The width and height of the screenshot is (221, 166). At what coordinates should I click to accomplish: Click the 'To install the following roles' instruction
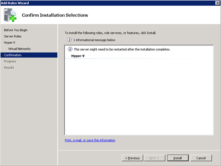pos(110,33)
